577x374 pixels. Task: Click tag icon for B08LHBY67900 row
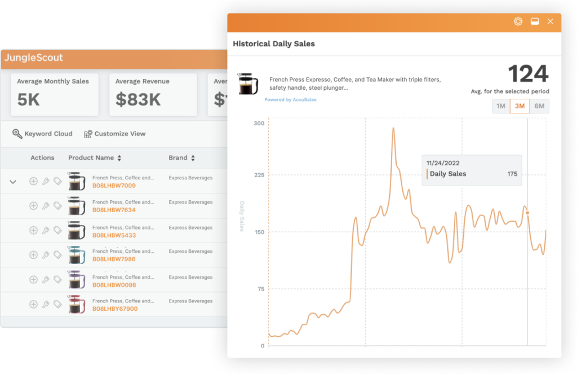(58, 304)
